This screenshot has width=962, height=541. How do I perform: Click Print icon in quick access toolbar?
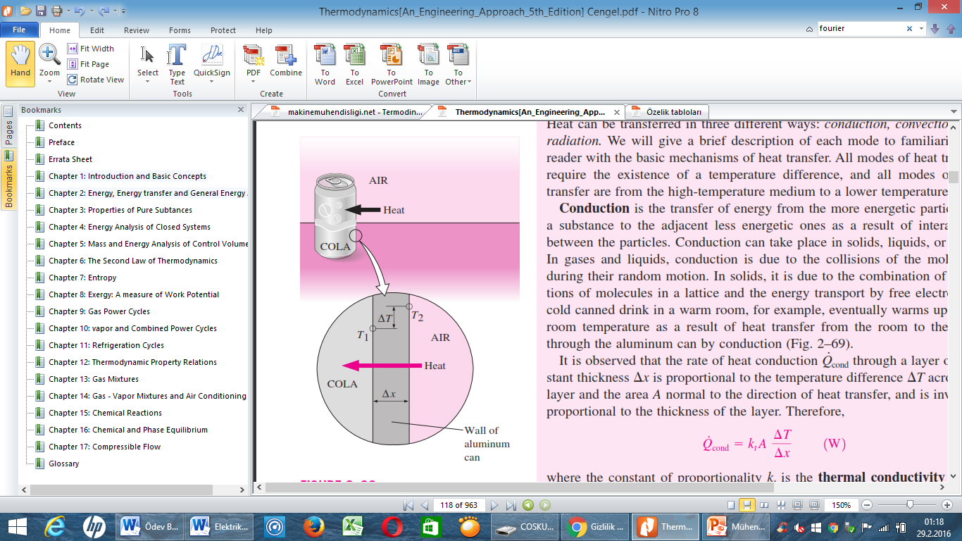[56, 11]
